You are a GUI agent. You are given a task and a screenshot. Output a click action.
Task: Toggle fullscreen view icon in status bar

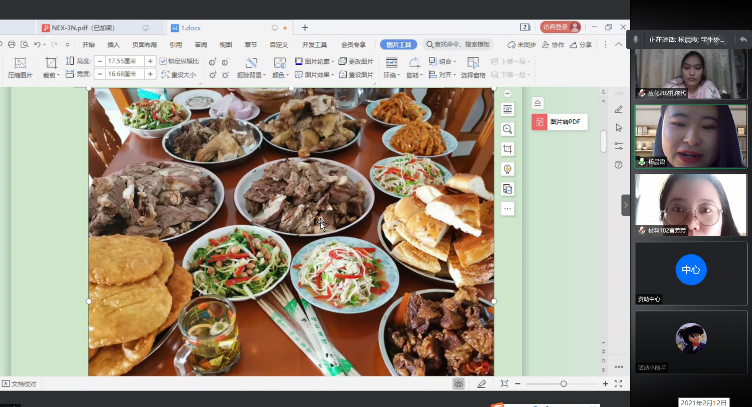[x=618, y=384]
